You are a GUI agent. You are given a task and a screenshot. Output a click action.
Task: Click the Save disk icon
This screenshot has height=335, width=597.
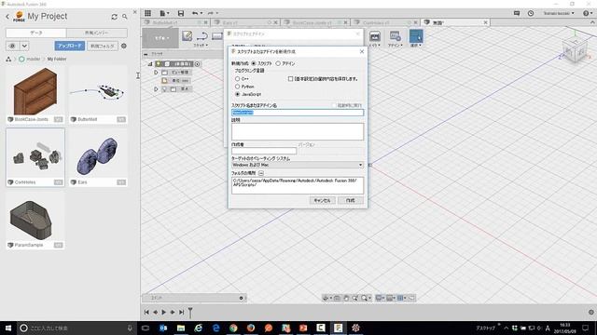pos(181,13)
